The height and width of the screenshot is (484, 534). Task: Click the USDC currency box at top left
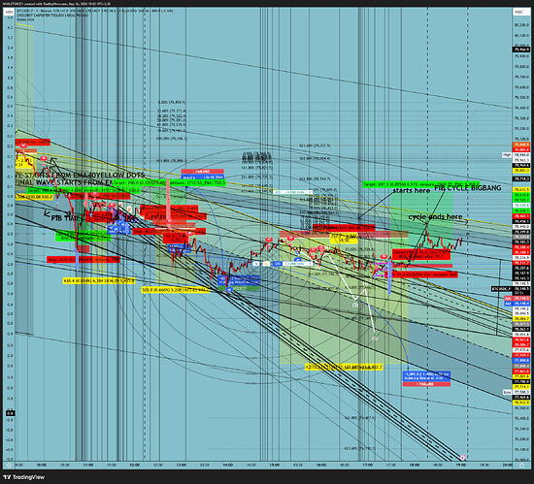pos(9,12)
